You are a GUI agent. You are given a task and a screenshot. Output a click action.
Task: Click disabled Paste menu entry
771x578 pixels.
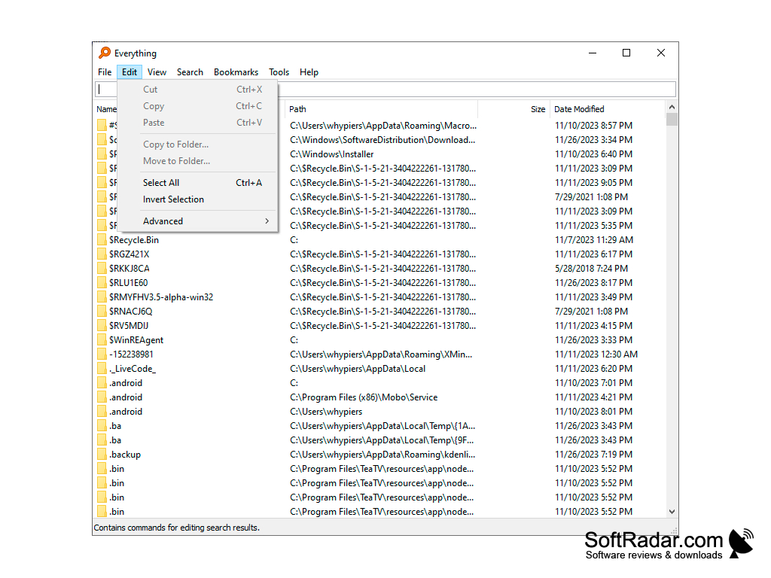(198, 123)
